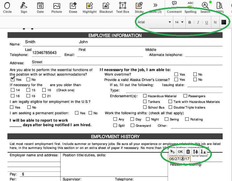232x181 pixels.
Task: Toggle Bold text formatting
Action: 190,22
